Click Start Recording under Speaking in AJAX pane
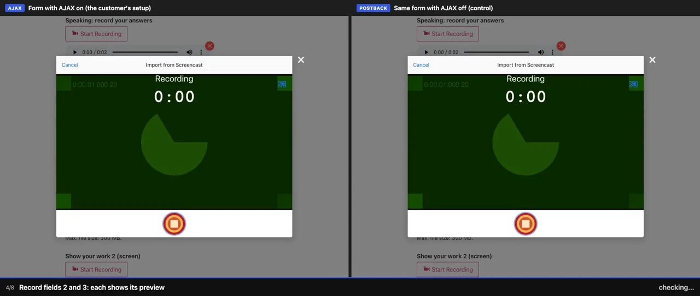The height and width of the screenshot is (296, 700). pos(96,34)
